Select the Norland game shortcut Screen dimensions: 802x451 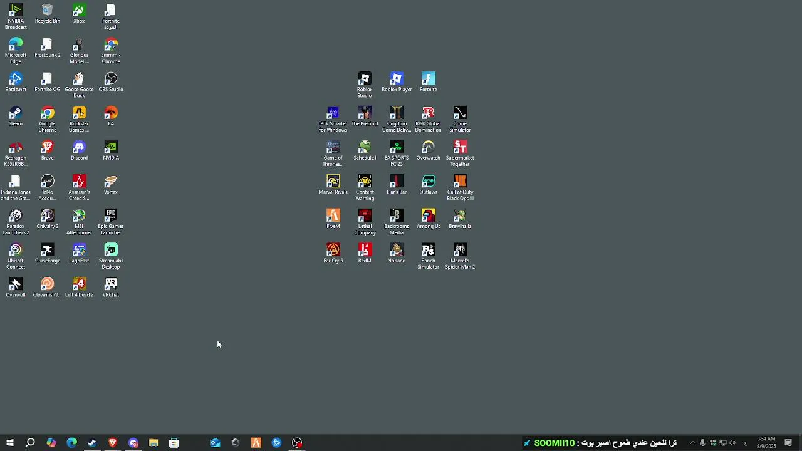point(397,254)
